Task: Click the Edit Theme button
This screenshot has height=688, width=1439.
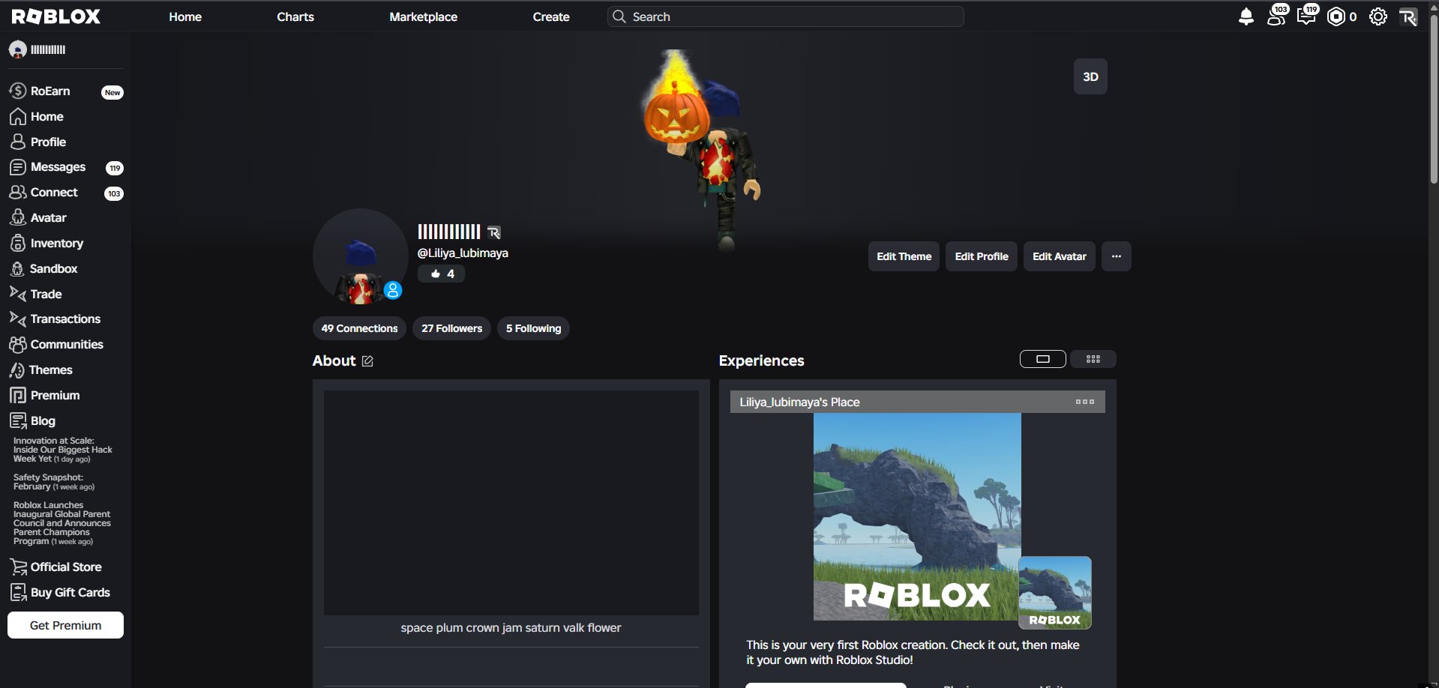Action: (x=904, y=256)
